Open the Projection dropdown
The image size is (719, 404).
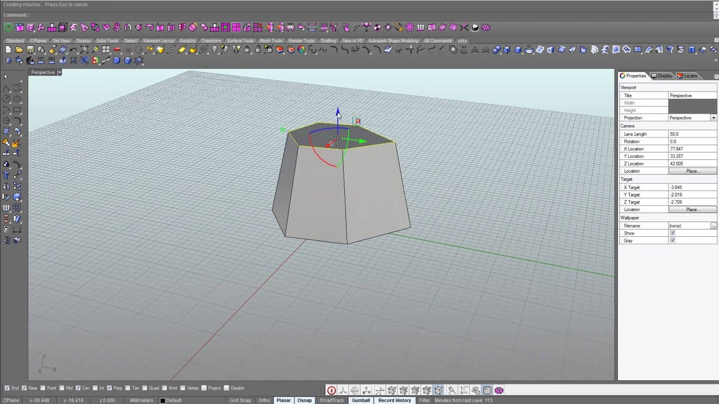coord(713,118)
